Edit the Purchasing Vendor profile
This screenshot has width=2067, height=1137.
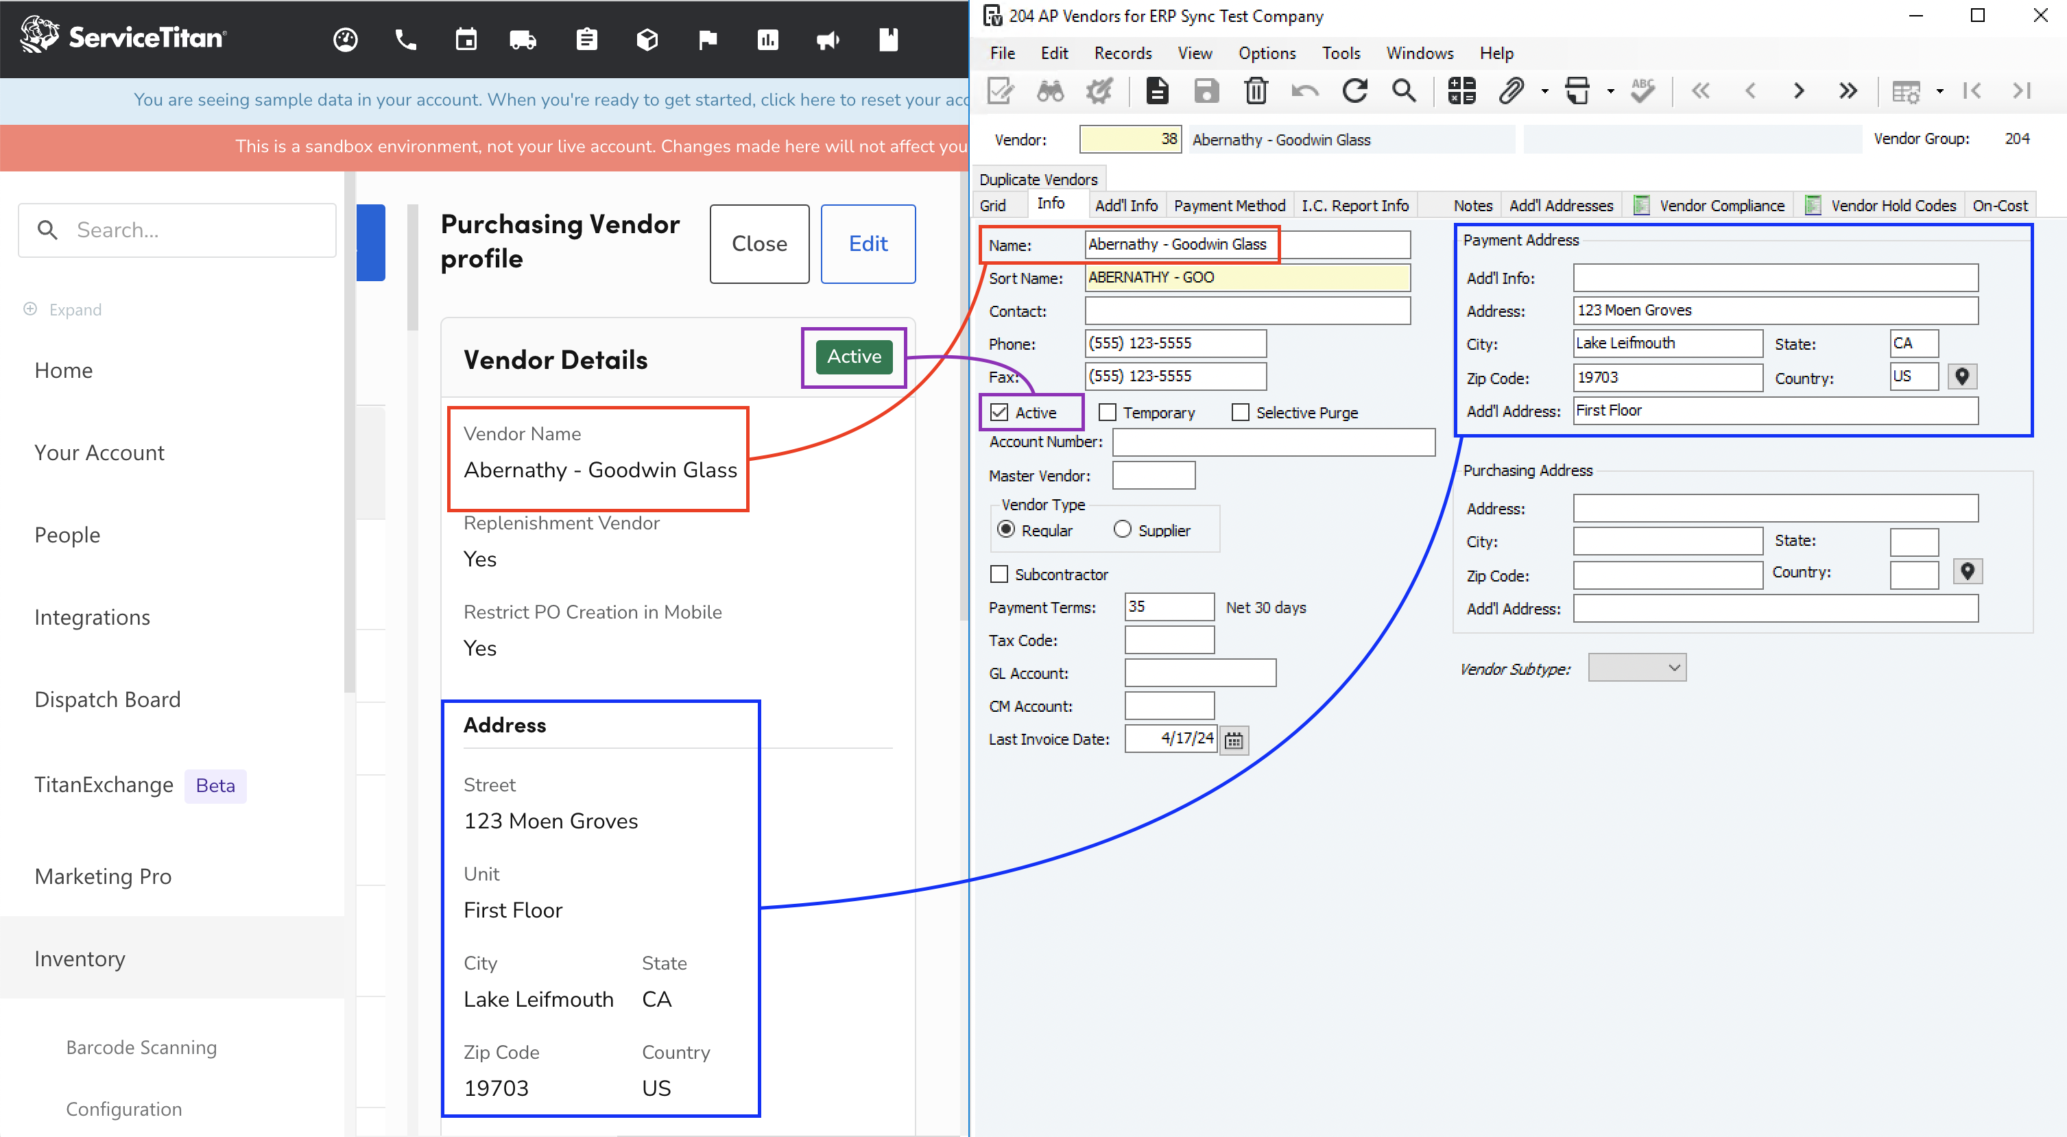click(x=868, y=244)
